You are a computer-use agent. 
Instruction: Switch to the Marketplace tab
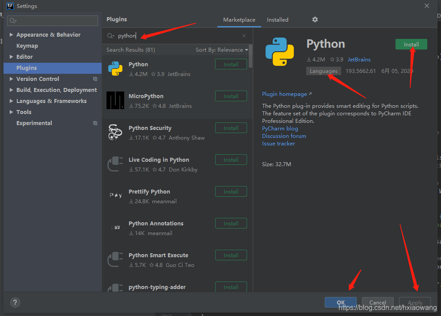click(239, 20)
